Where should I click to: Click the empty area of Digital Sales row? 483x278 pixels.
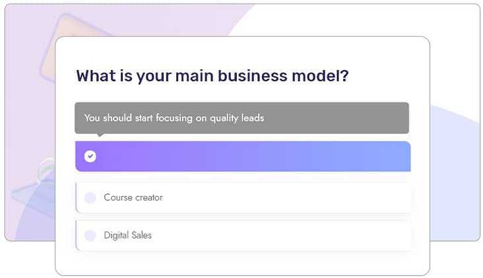281,236
